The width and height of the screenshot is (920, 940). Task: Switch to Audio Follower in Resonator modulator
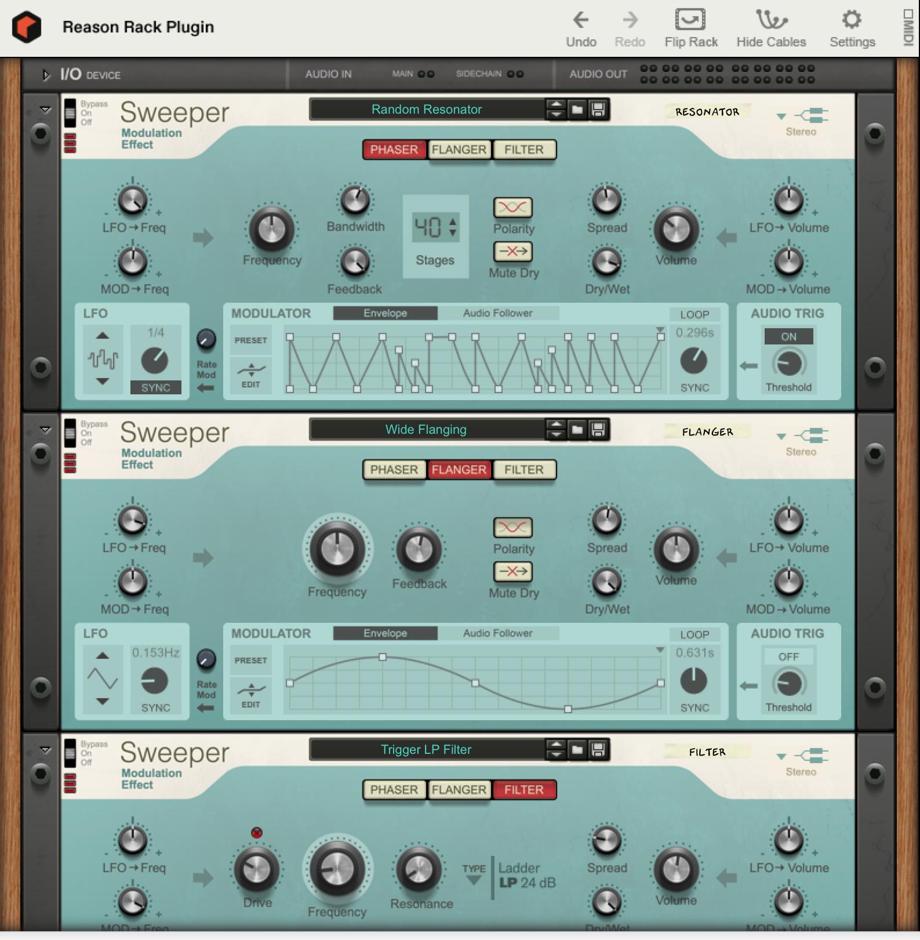[497, 313]
